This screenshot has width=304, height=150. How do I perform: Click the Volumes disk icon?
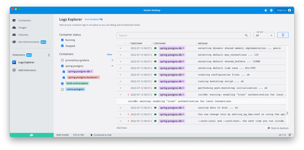tap(14, 35)
